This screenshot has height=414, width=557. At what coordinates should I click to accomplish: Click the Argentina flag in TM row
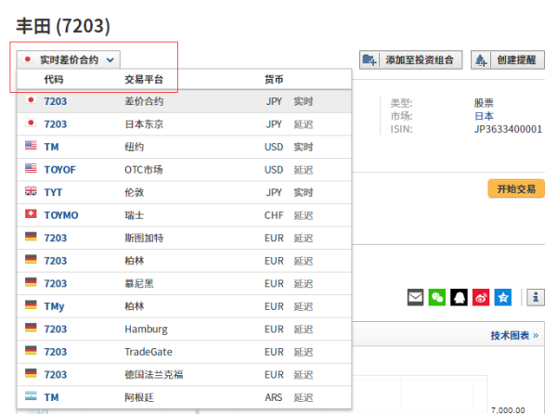pos(31,395)
